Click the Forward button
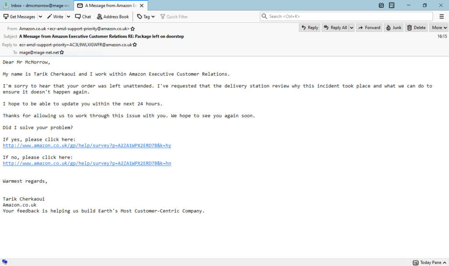This screenshot has height=266, width=449. [x=369, y=28]
